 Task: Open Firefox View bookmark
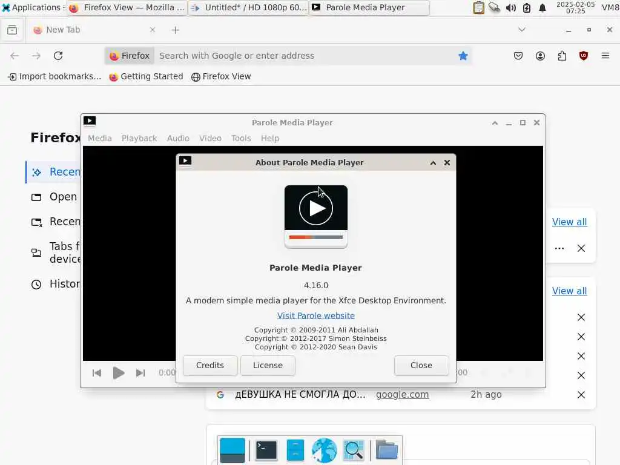pyautogui.click(x=221, y=77)
